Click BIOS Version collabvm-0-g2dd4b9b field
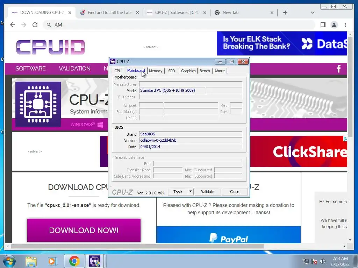Image resolution: width=358 pixels, height=268 pixels. (x=191, y=140)
